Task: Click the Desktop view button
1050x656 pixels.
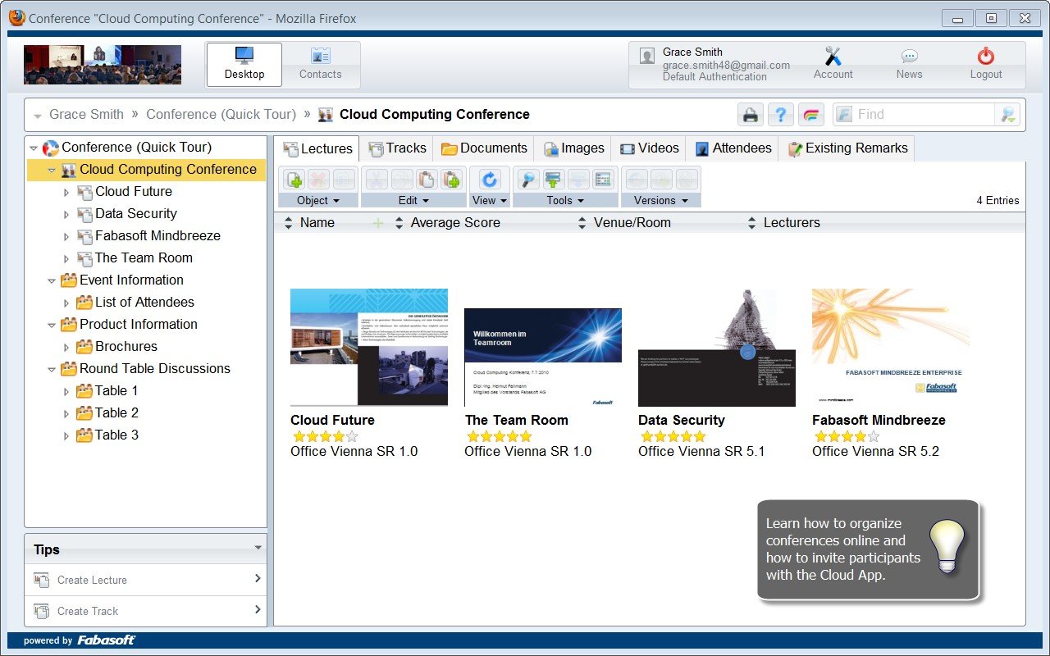Action: click(244, 65)
